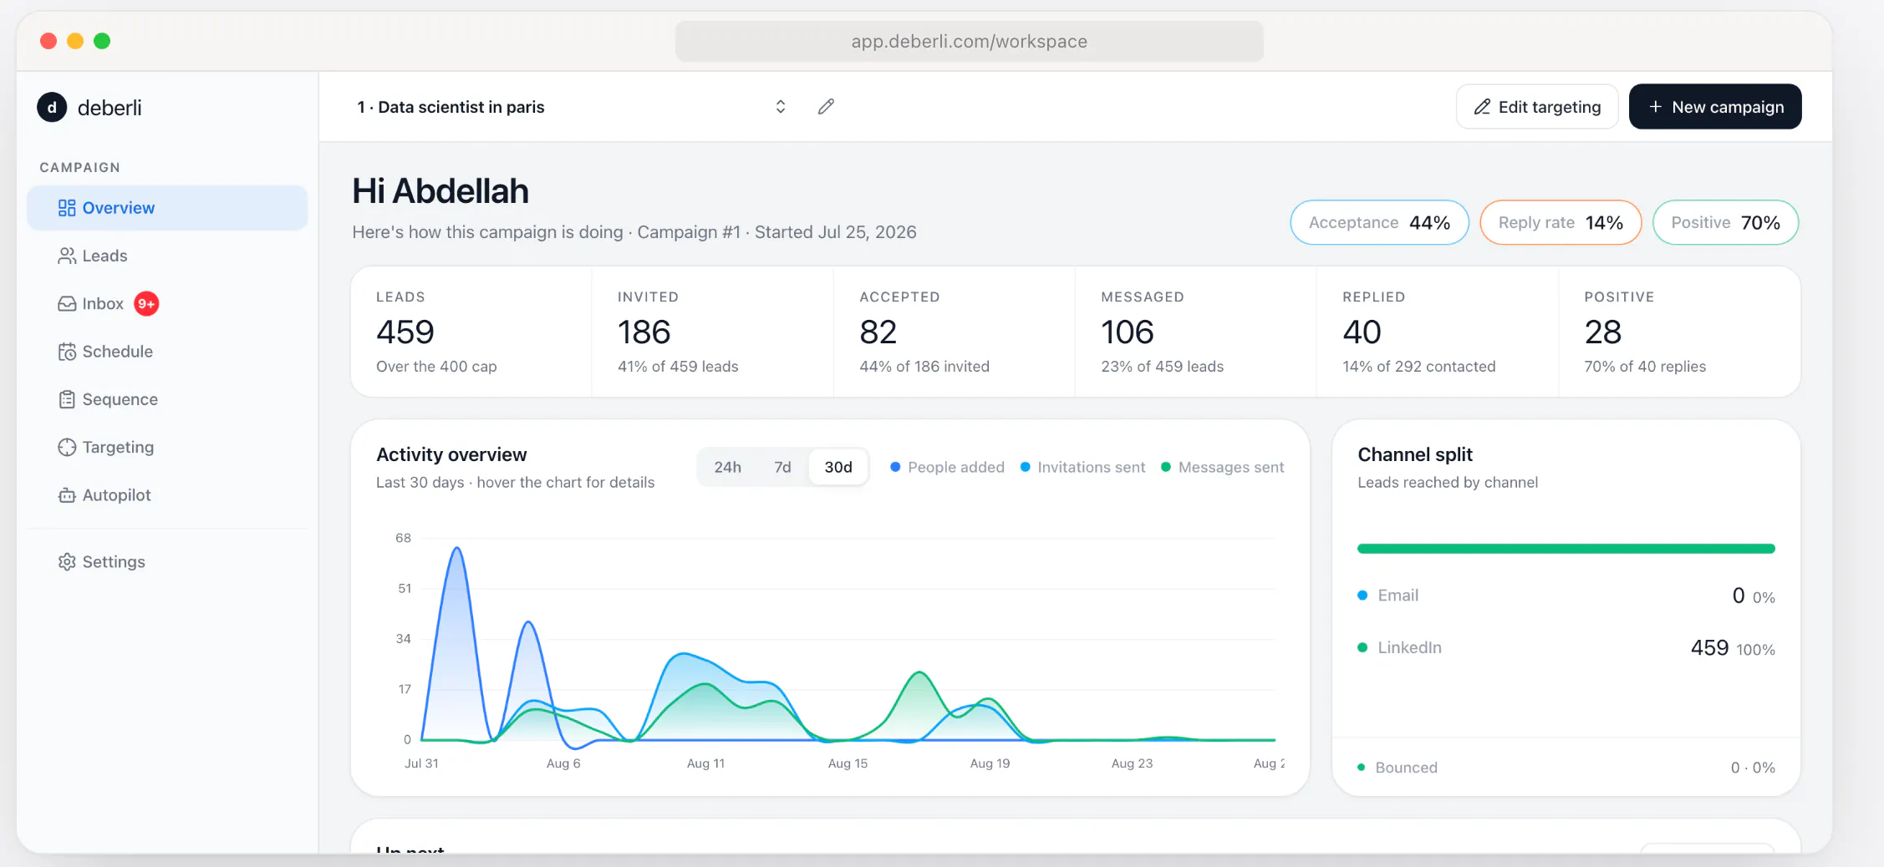Click the Aug 19 axis label

pos(990,763)
